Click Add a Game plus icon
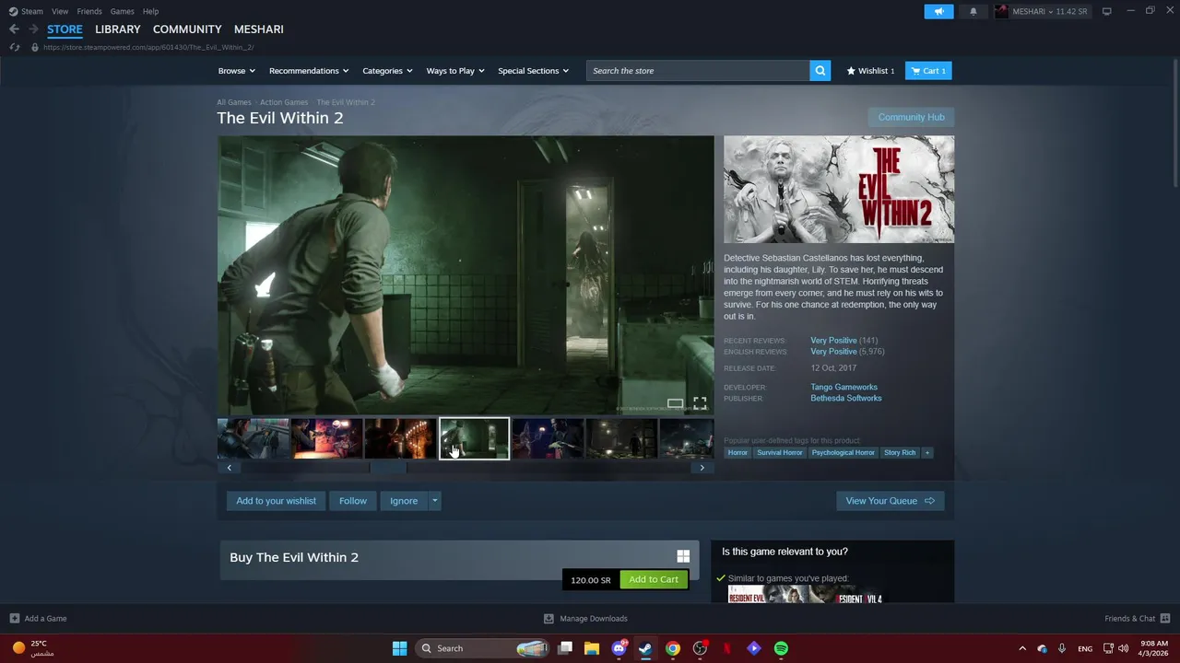 click(x=14, y=619)
